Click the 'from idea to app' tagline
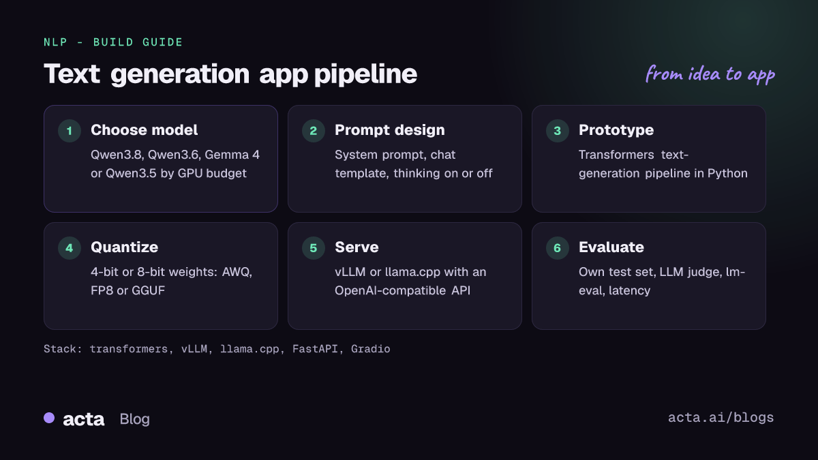 (710, 74)
